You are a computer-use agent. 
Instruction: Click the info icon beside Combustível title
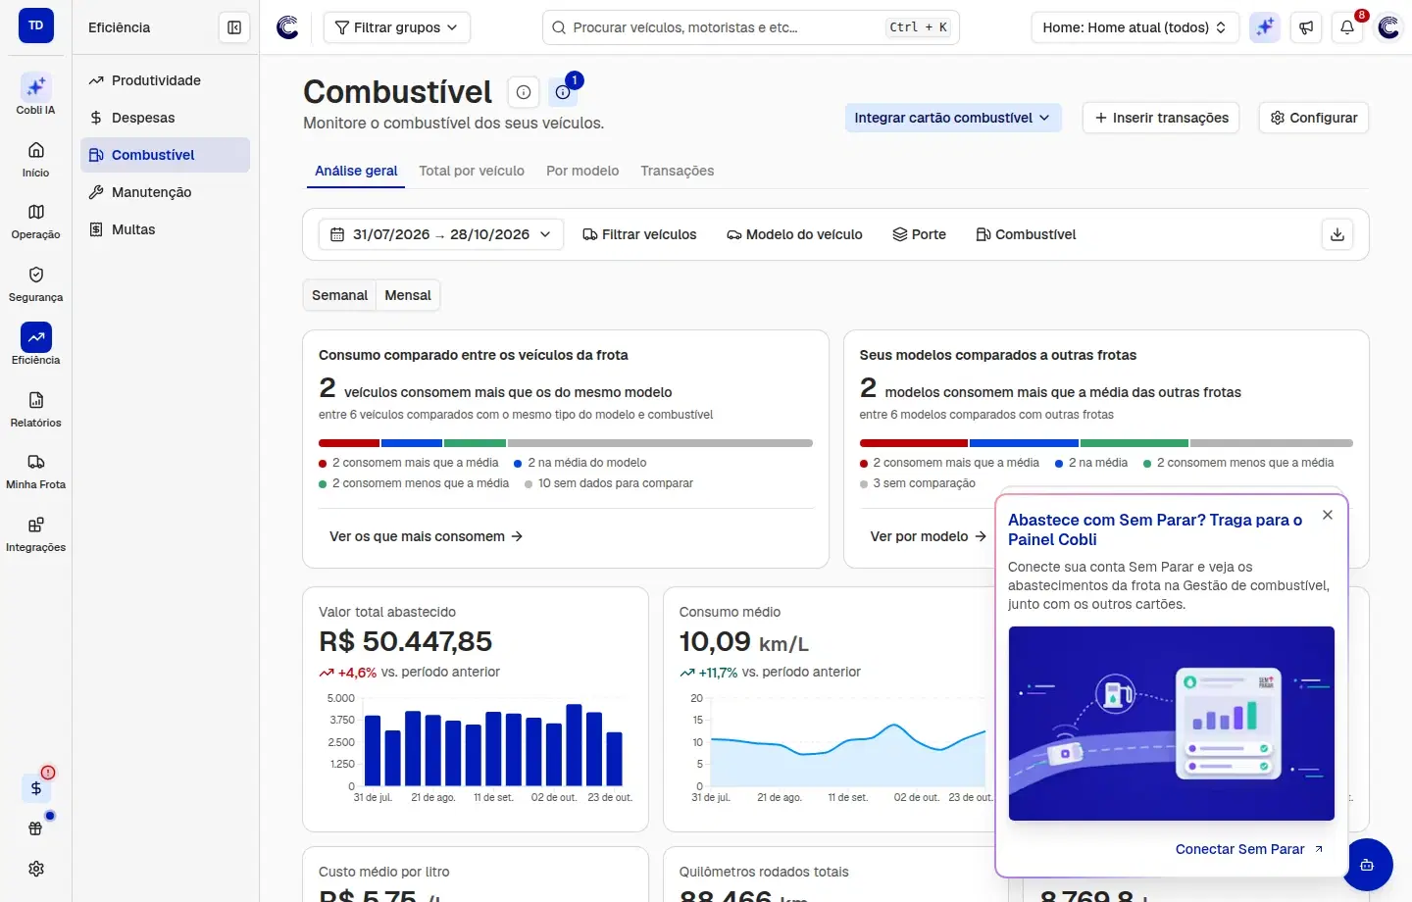click(x=524, y=92)
